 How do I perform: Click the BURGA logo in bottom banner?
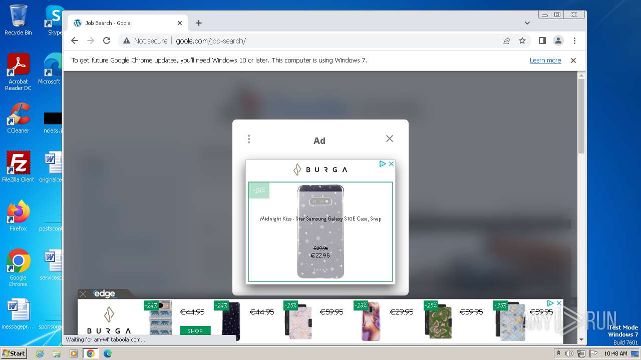click(x=109, y=320)
